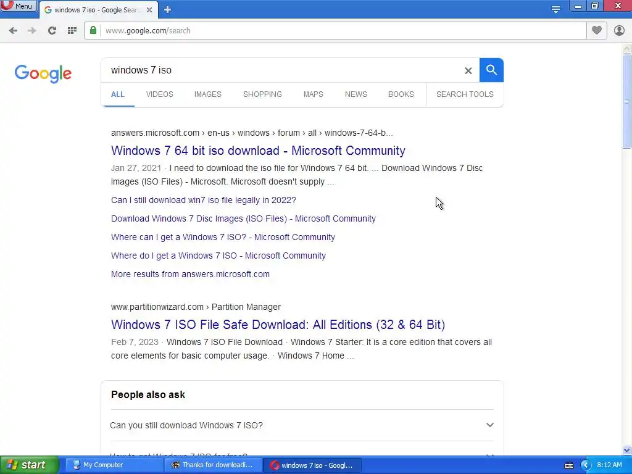Image resolution: width=632 pixels, height=474 pixels.
Task: Expand 'Can you still download Windows 7 ISO?'
Action: (302, 425)
